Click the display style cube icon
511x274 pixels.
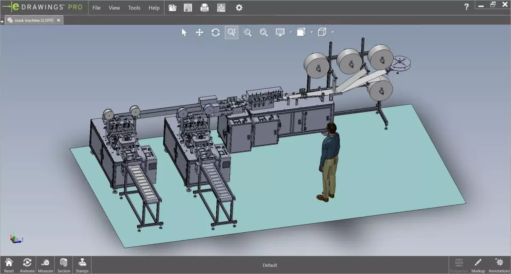322,32
